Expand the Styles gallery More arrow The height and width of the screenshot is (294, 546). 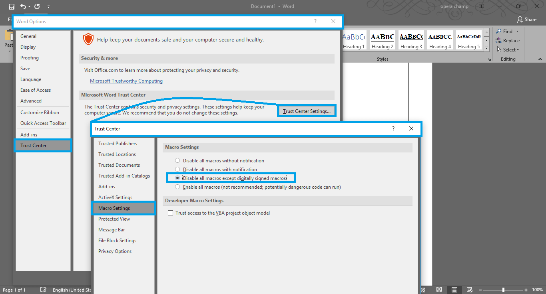click(486, 48)
